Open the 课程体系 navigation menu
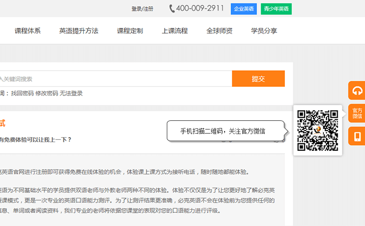Image resolution: width=365 pixels, height=226 pixels. (27, 31)
